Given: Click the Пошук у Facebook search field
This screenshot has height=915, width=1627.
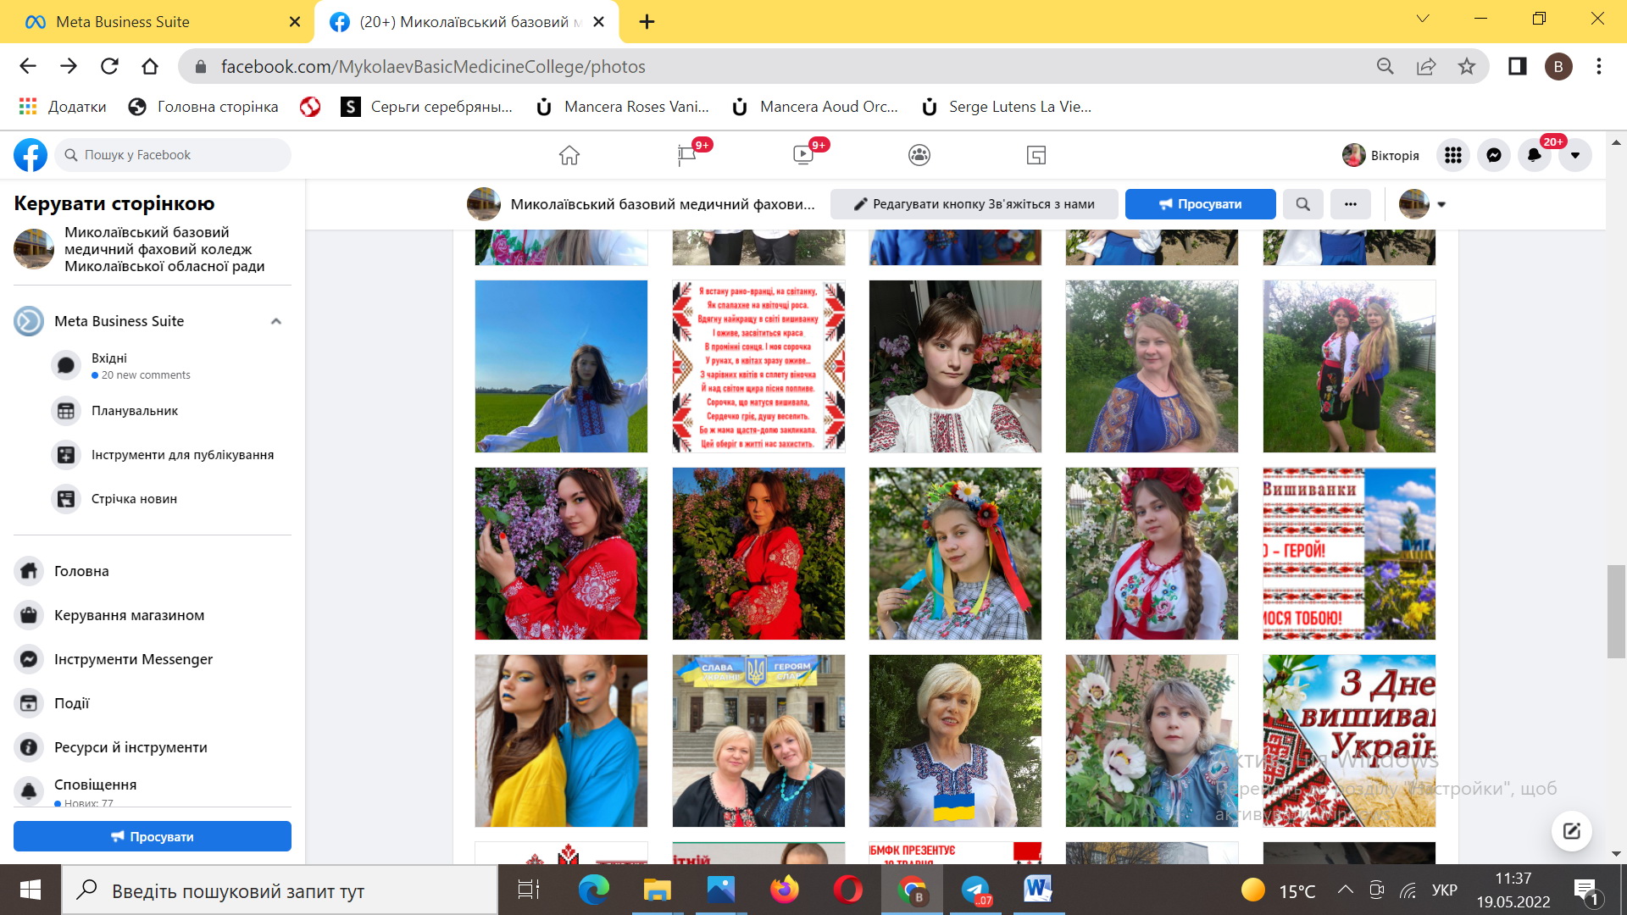Looking at the screenshot, I should pos(174,155).
